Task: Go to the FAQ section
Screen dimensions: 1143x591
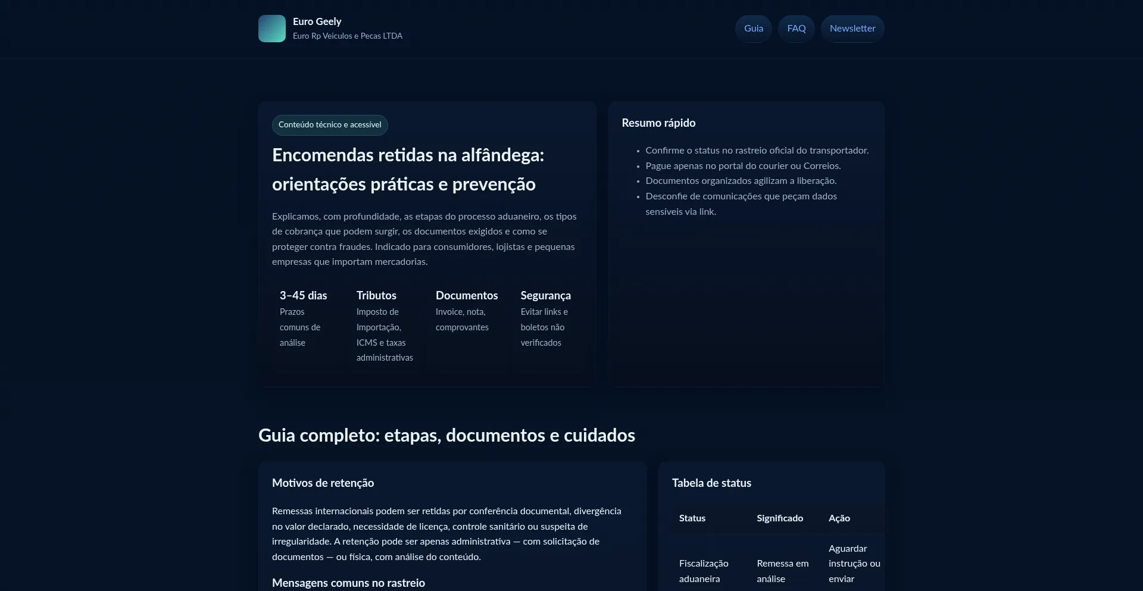Action: pos(796,29)
